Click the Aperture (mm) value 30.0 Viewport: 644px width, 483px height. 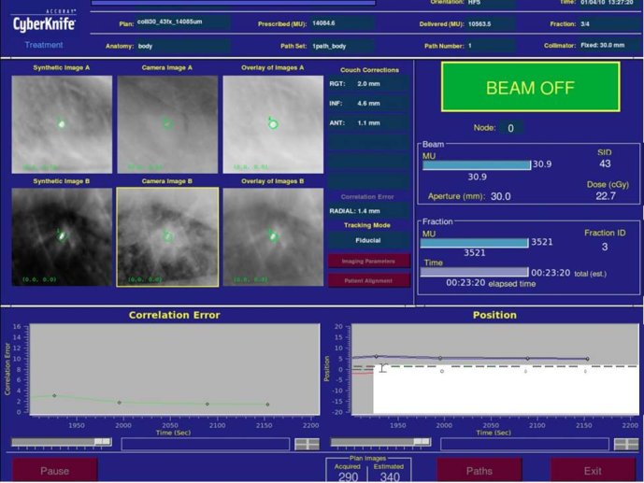click(x=501, y=196)
